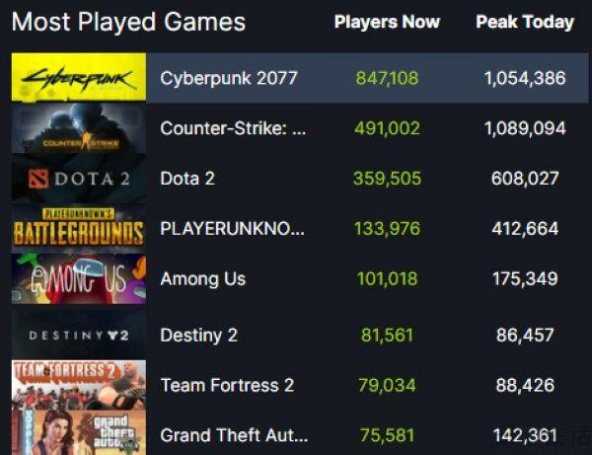The height and width of the screenshot is (455, 592).
Task: Select the Most Played Games heading
Action: tap(128, 22)
